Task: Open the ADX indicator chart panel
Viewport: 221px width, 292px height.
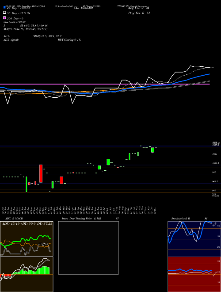Action: tap(27, 239)
